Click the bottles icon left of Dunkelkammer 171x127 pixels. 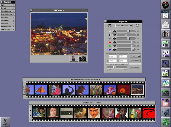110,26
